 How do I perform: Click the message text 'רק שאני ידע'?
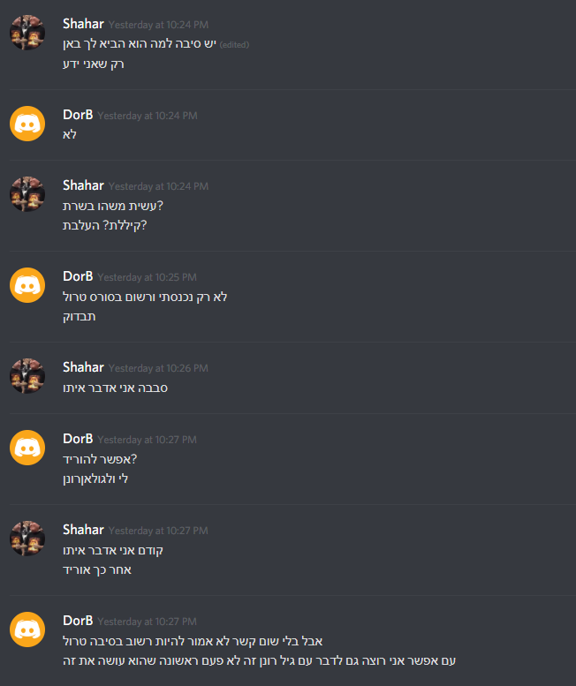94,64
